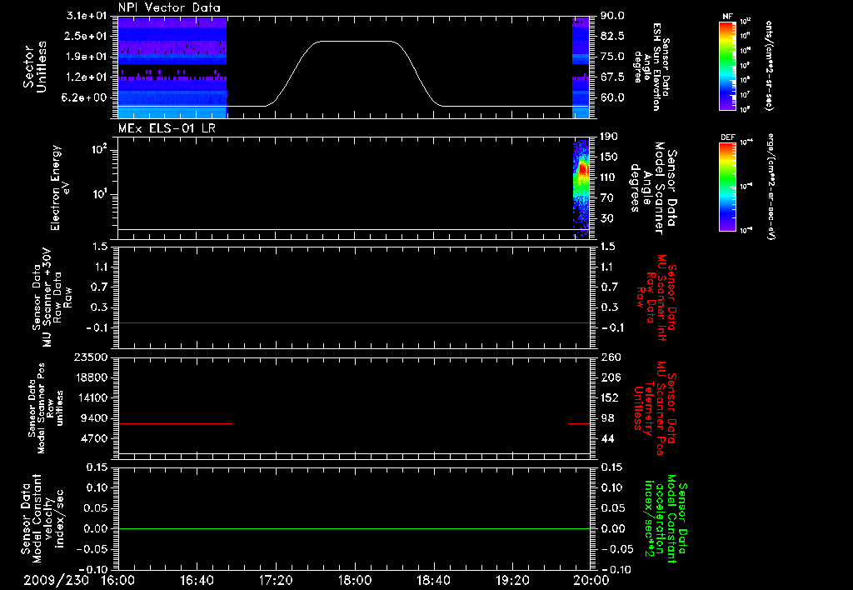The height and width of the screenshot is (590, 853).
Task: Click the red MU Scanner raw data line
Action: 354,322
